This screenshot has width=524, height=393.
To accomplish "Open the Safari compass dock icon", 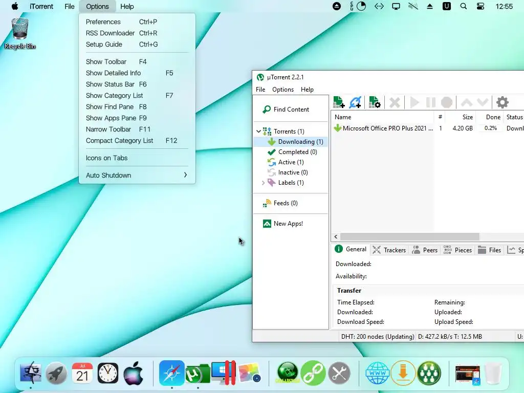I will point(172,373).
